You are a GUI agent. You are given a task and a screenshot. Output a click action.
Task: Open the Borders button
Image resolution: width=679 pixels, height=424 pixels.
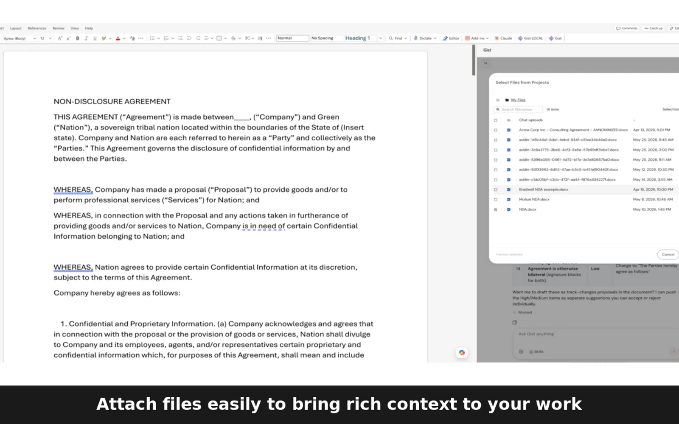tap(219, 38)
